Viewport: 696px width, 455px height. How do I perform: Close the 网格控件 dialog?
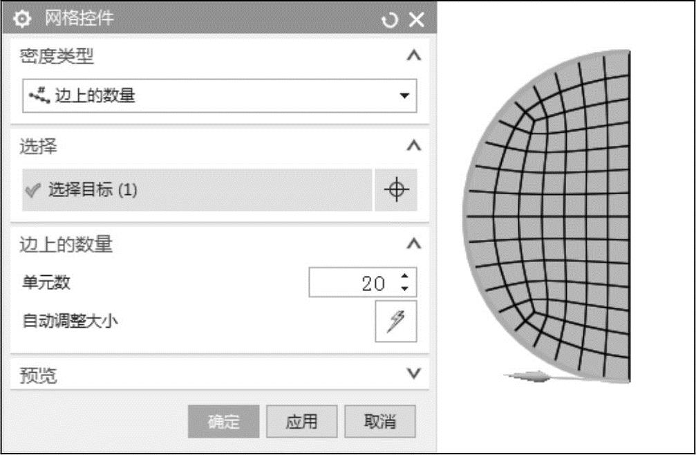point(416,19)
